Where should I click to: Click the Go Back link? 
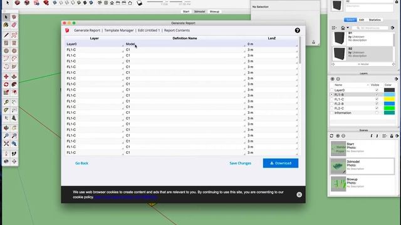coord(81,163)
